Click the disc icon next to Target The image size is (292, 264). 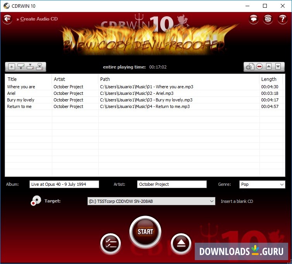[x=36, y=201]
